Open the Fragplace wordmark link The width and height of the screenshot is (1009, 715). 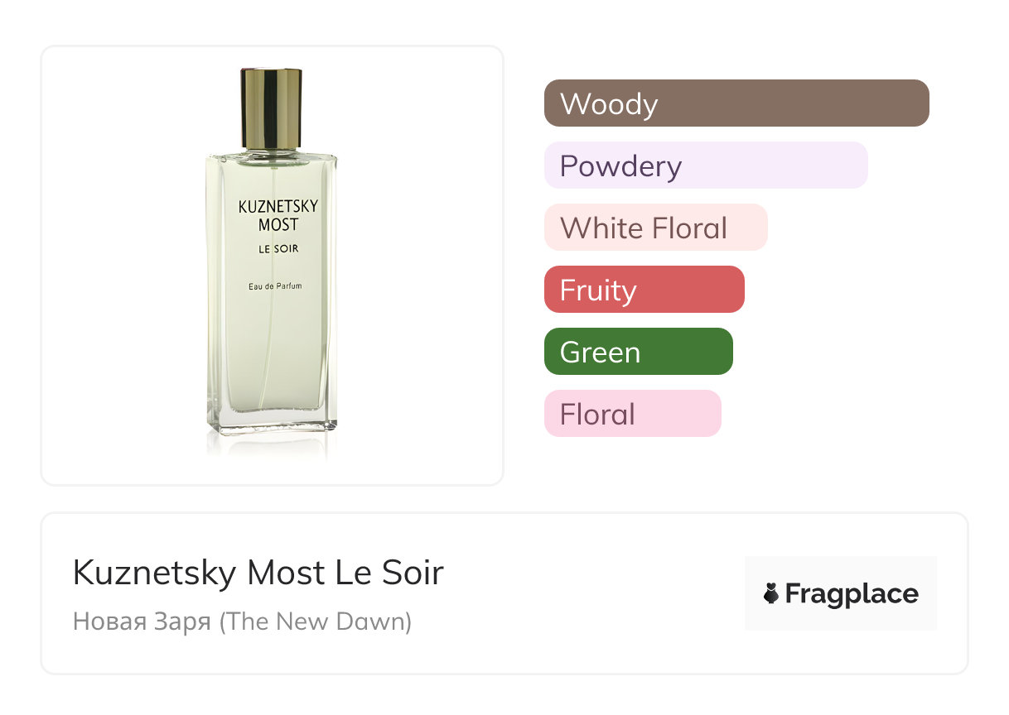click(852, 594)
